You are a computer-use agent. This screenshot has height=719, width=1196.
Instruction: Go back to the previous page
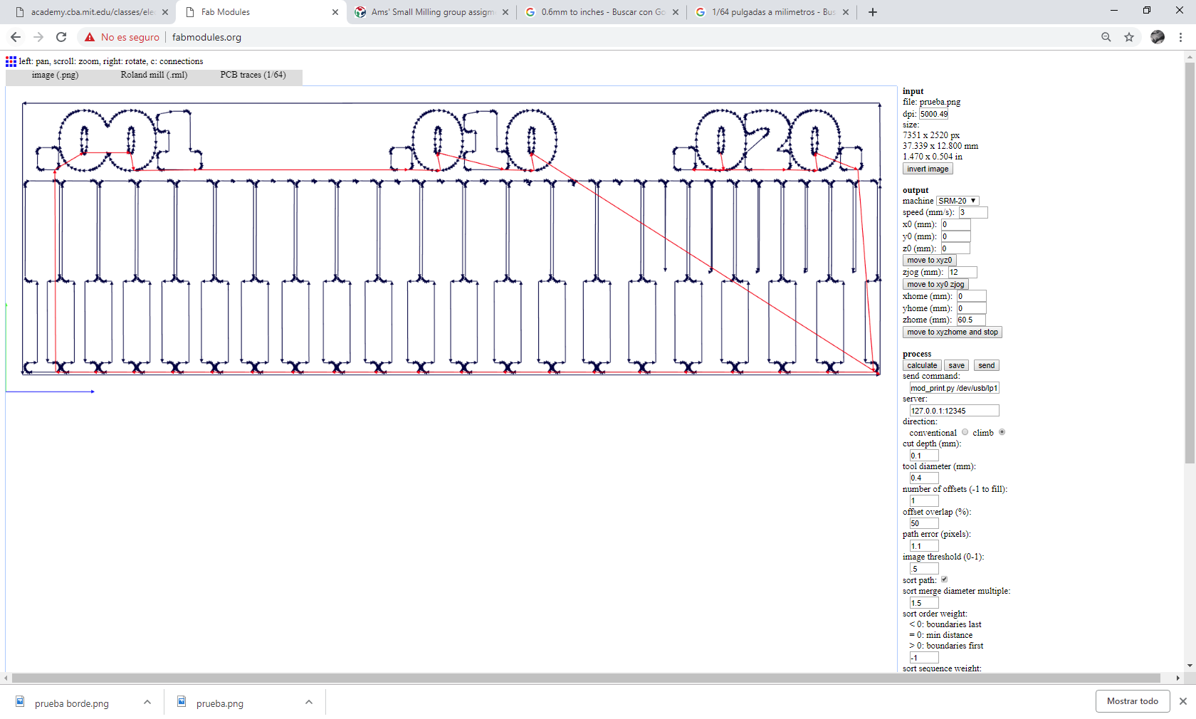(16, 37)
